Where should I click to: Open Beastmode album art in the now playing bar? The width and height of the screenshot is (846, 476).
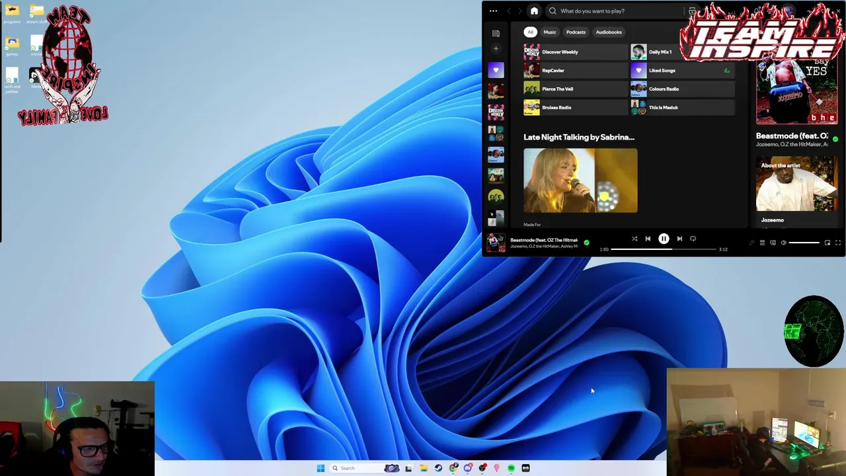496,243
